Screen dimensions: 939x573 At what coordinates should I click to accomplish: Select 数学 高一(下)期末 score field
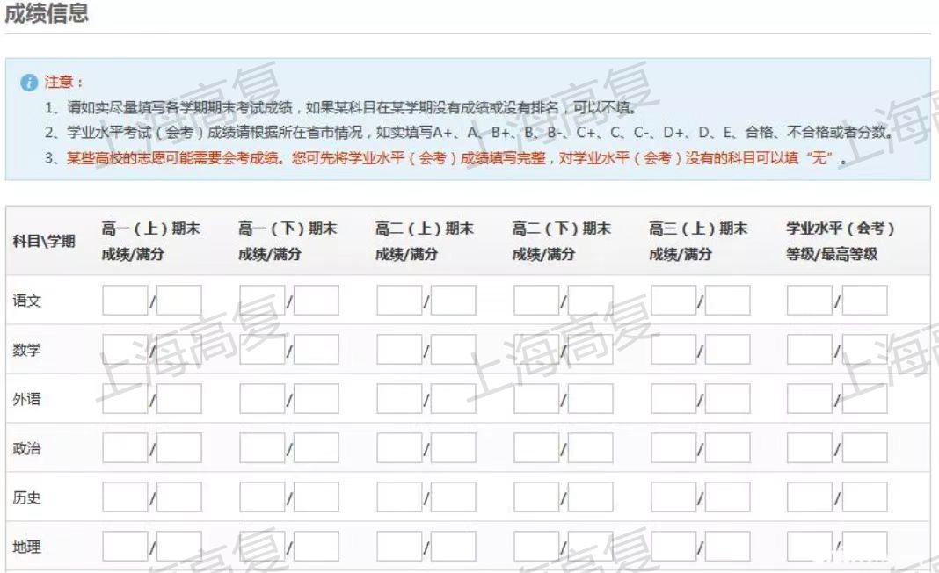pyautogui.click(x=262, y=350)
